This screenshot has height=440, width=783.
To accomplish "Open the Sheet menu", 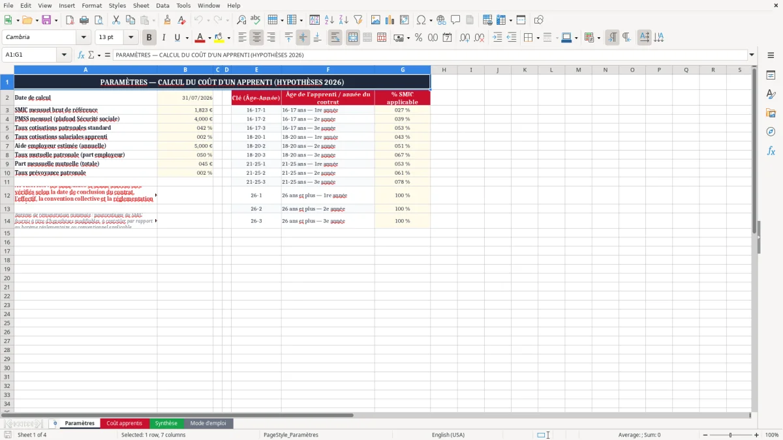I will 141,5.
